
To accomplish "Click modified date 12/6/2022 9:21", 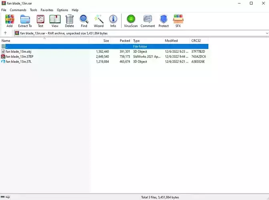I will 177,62.
